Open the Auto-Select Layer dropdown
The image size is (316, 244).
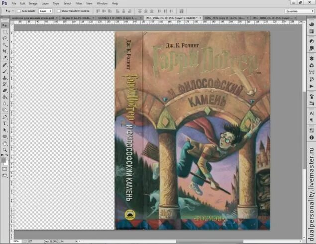point(45,11)
